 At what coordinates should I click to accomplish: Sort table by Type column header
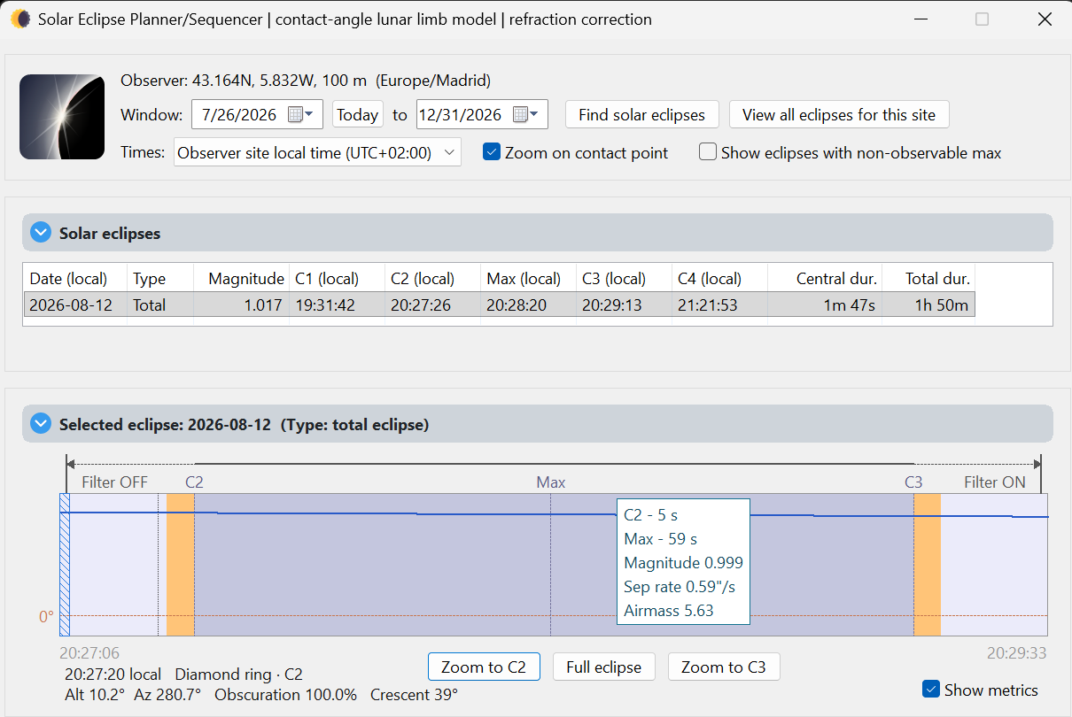[x=160, y=278]
